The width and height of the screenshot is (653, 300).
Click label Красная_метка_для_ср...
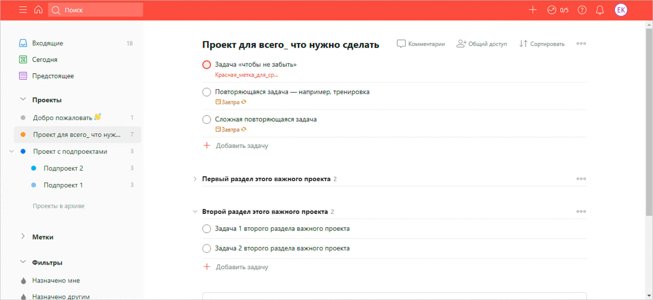[246, 75]
